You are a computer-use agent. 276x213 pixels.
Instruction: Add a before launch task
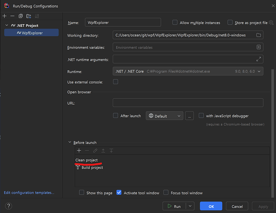[79, 150]
